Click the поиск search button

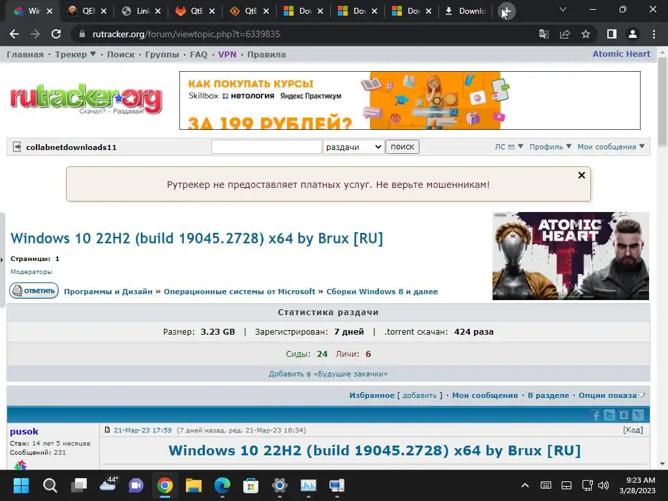click(x=402, y=147)
